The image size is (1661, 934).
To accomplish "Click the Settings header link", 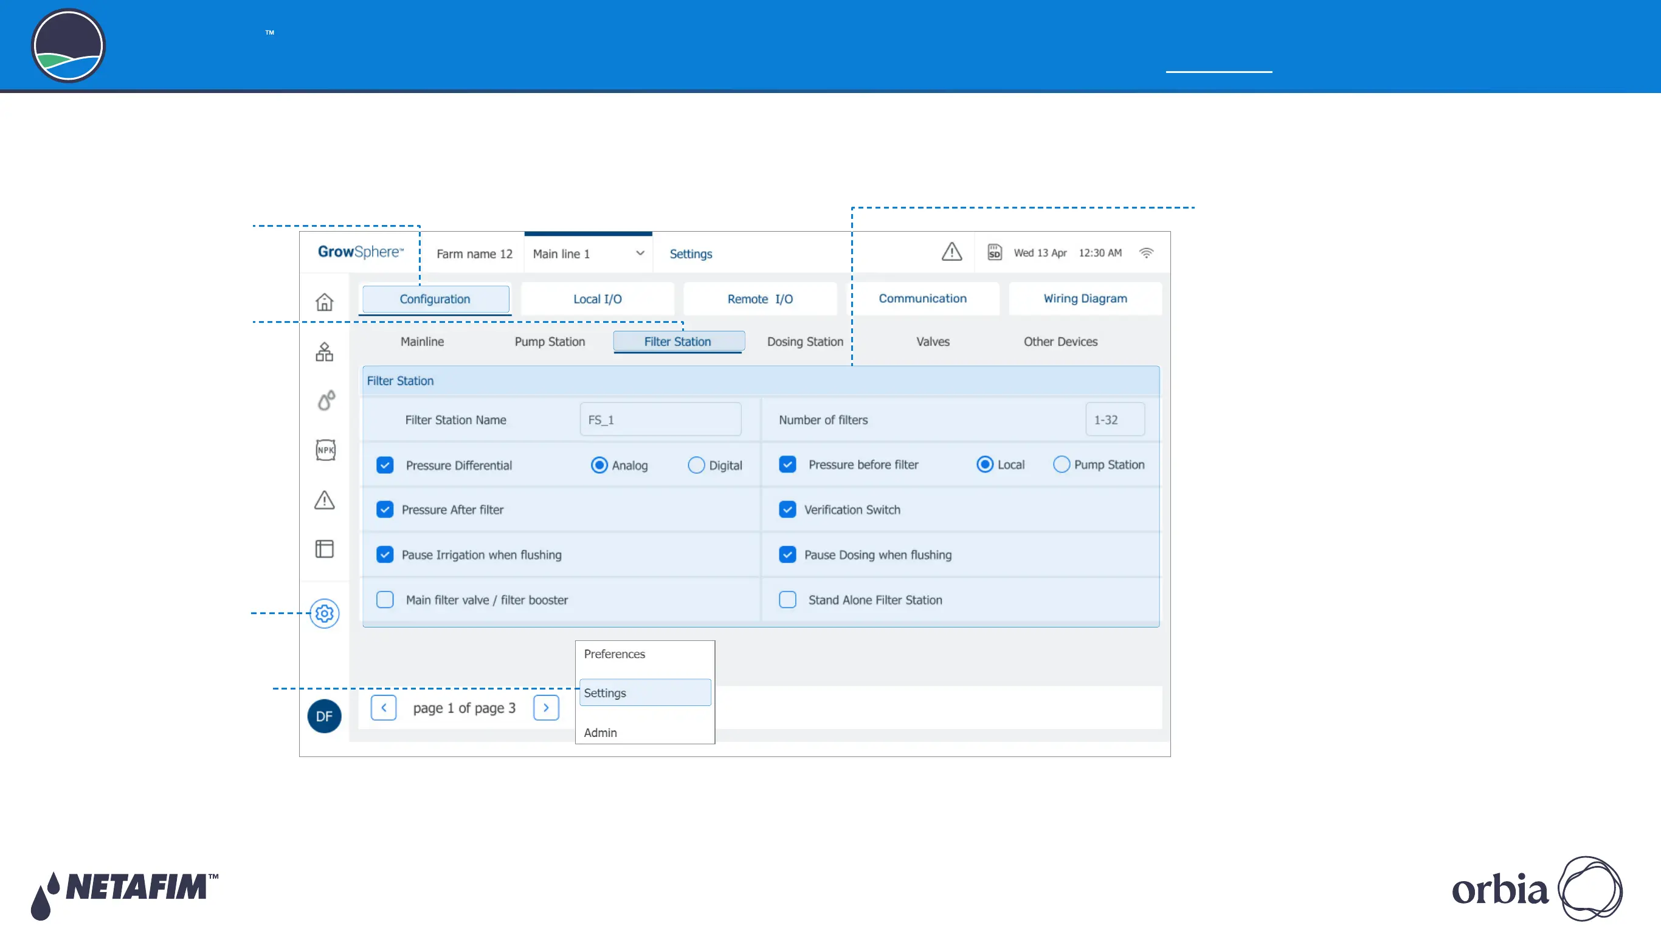I will coord(691,254).
